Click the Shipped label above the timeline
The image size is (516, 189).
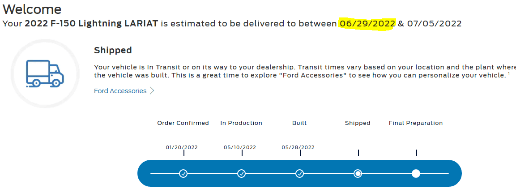click(x=358, y=123)
